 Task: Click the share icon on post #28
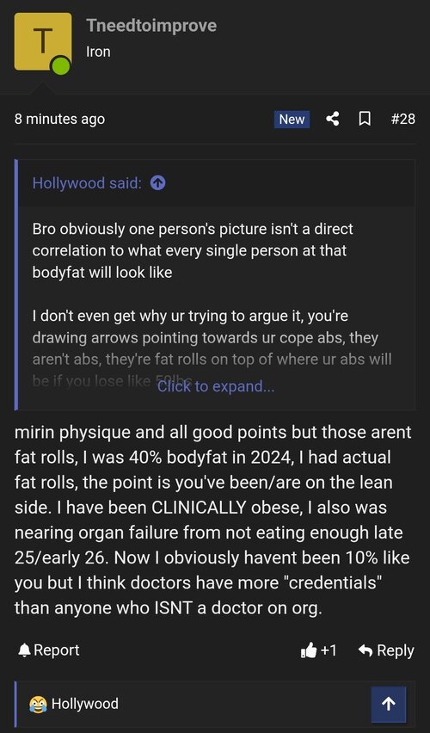(332, 119)
